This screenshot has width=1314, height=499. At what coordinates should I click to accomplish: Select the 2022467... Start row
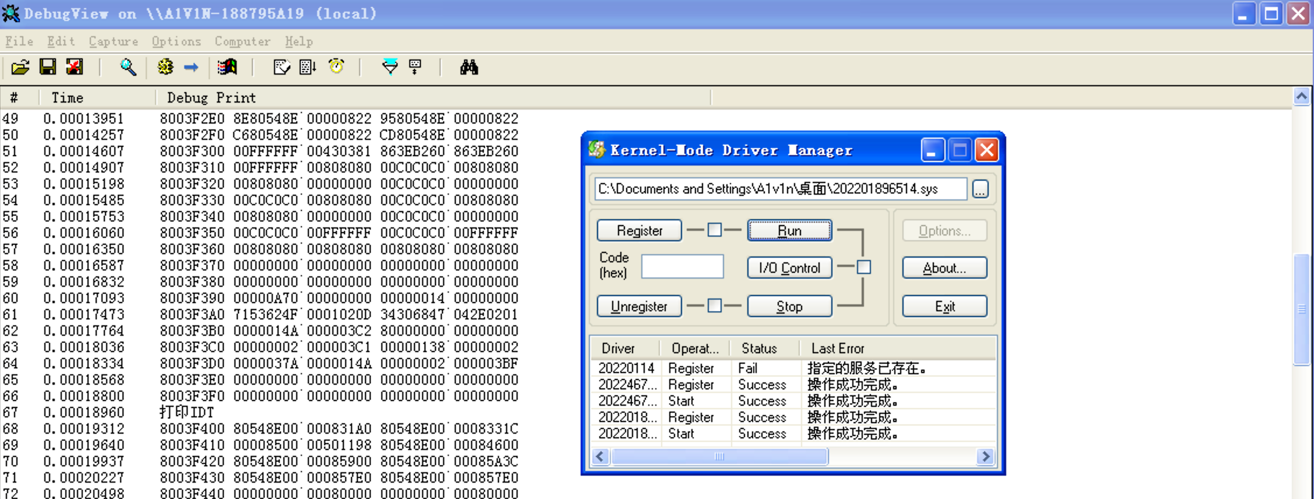pos(793,400)
